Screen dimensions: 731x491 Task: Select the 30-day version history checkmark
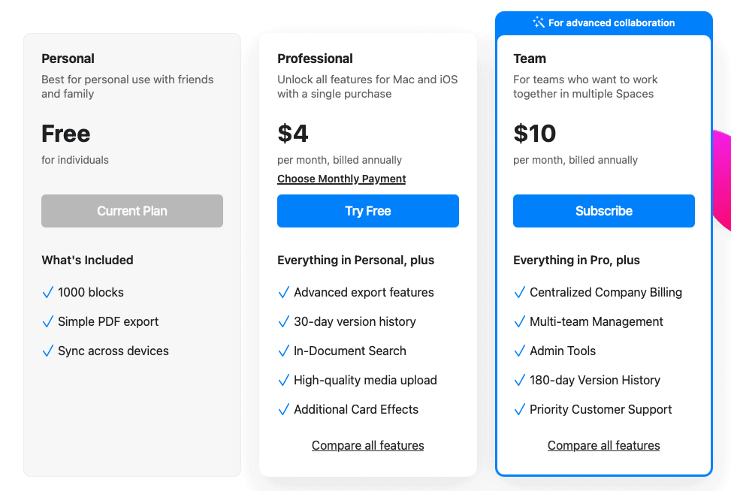[x=284, y=321]
